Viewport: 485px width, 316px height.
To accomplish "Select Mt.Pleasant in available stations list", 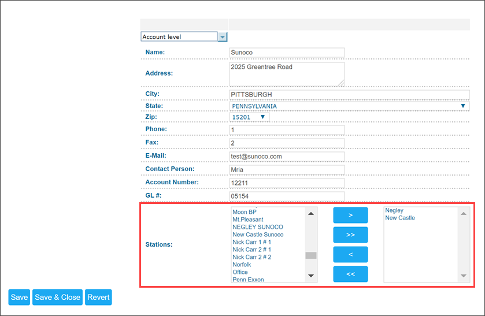I will (x=248, y=220).
